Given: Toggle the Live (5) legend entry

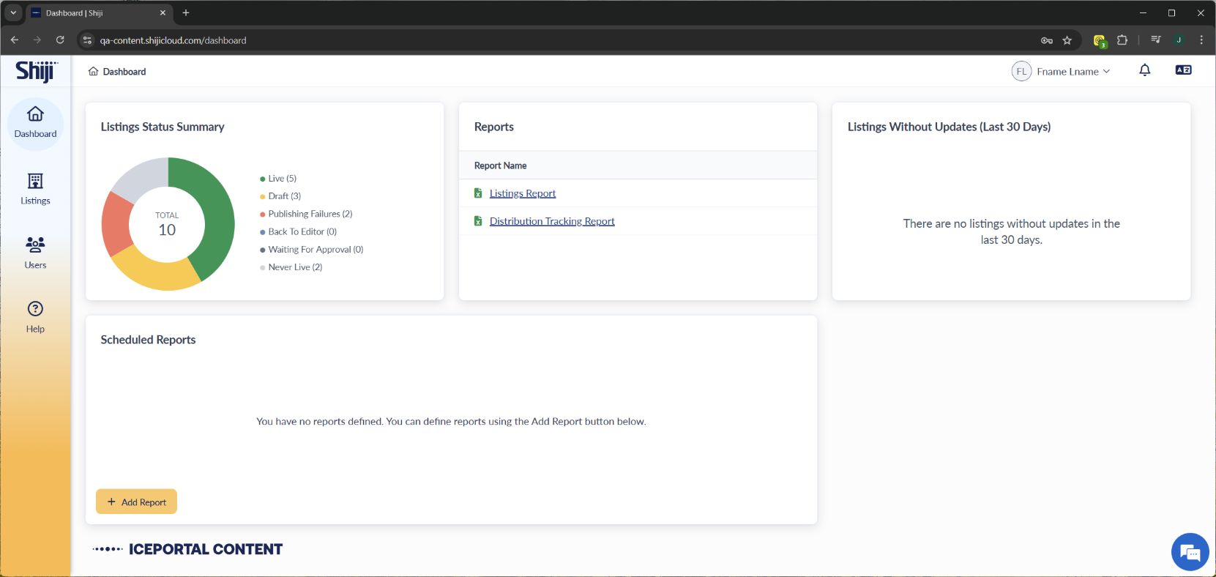Looking at the screenshot, I should (282, 179).
